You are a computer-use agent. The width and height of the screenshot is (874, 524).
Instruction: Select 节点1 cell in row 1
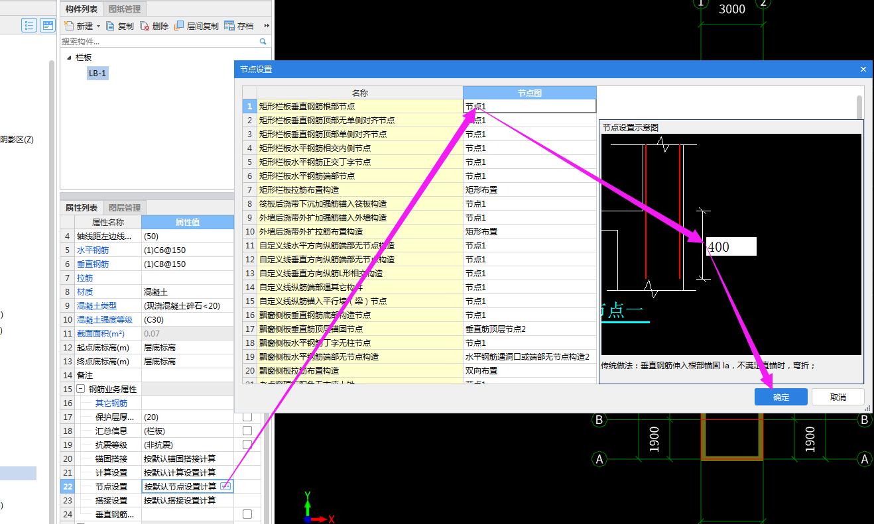(x=529, y=106)
